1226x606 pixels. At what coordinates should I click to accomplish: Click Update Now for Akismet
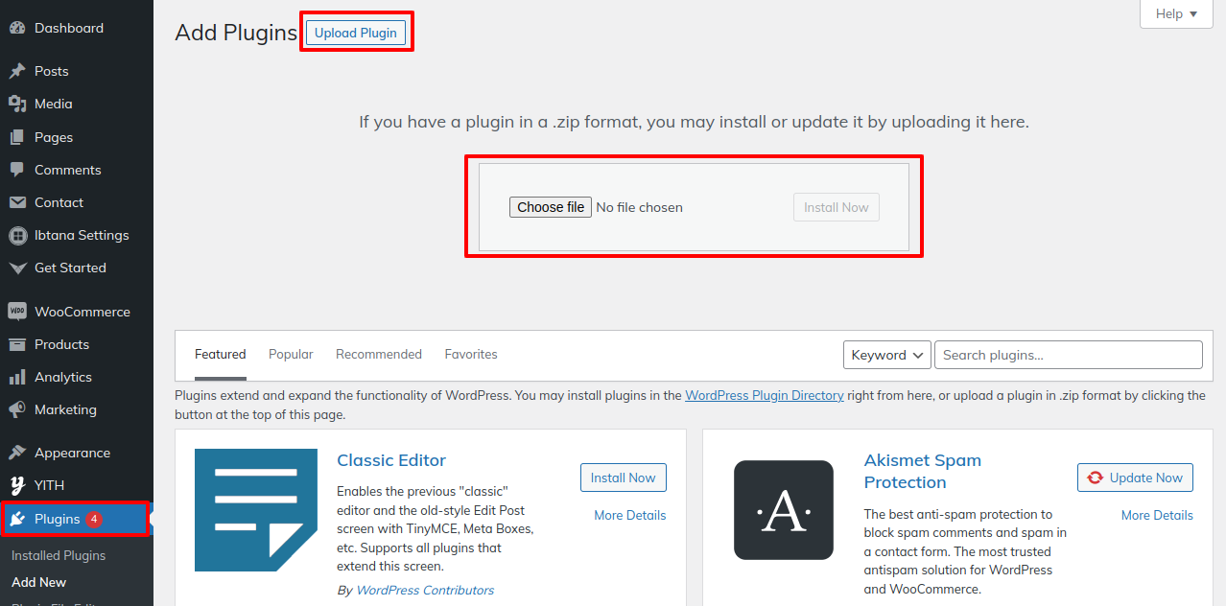1135,478
